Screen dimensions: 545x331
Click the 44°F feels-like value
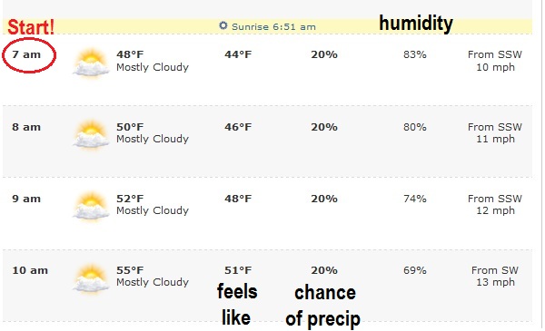pyautogui.click(x=238, y=54)
